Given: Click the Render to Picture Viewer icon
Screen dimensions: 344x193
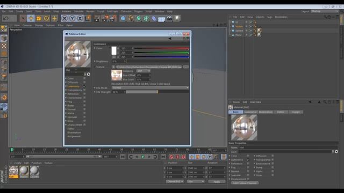Looking at the screenshot, I should [105, 18].
